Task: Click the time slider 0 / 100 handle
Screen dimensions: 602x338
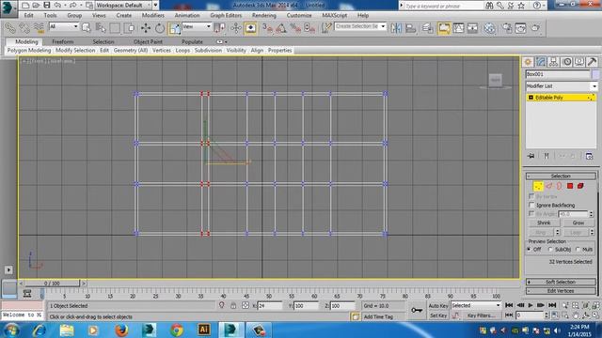Action: 52,284
